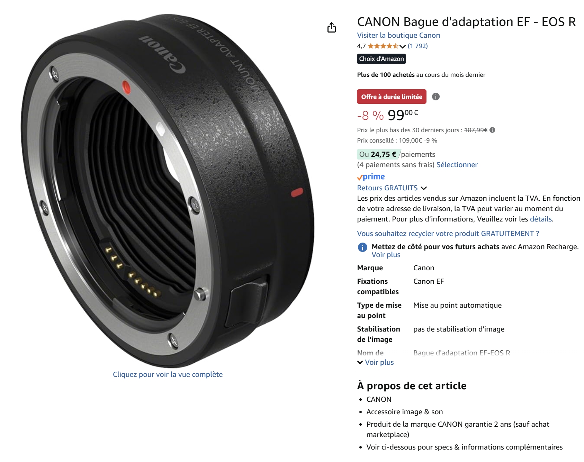Click the star rating icons
This screenshot has width=584, height=462.
pyautogui.click(x=383, y=46)
